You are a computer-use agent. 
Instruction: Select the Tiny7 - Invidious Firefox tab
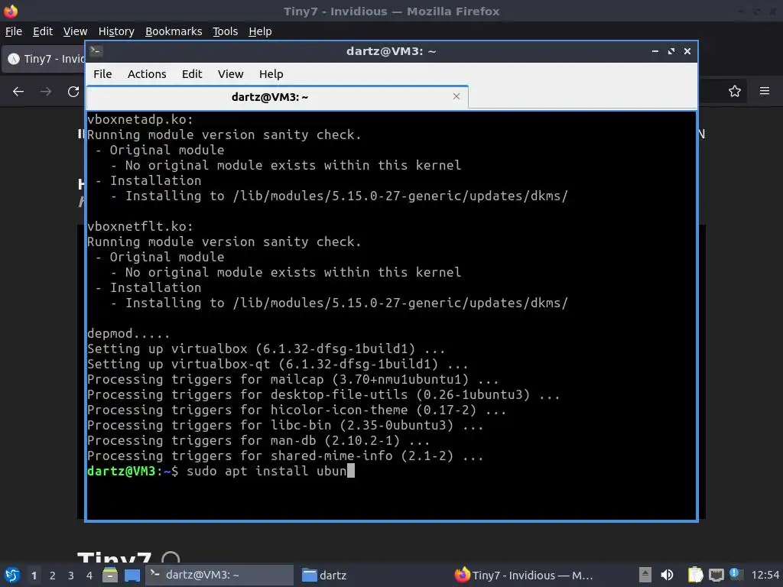45,59
